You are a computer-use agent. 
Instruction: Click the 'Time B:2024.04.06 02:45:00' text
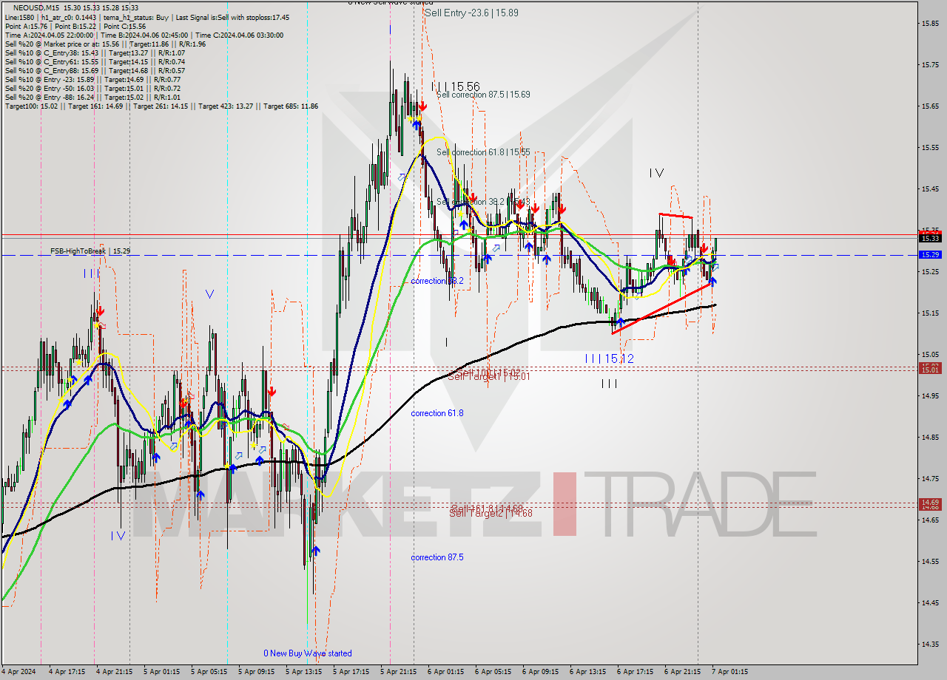(143, 35)
